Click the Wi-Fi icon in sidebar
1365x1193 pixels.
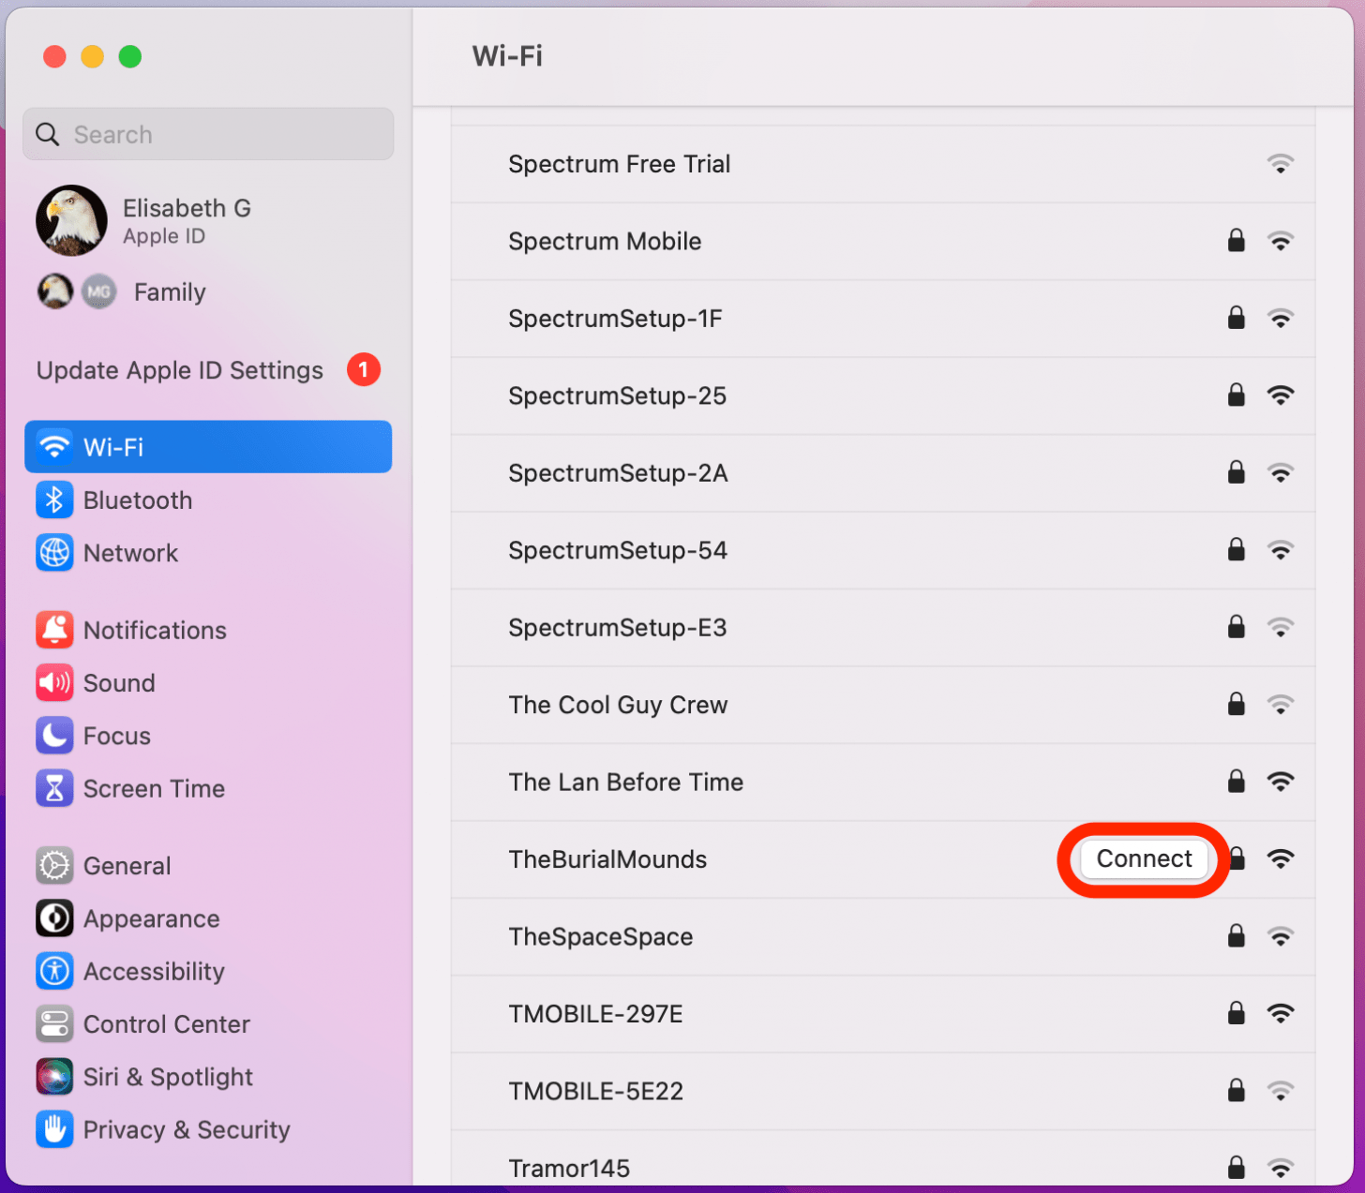coord(54,447)
